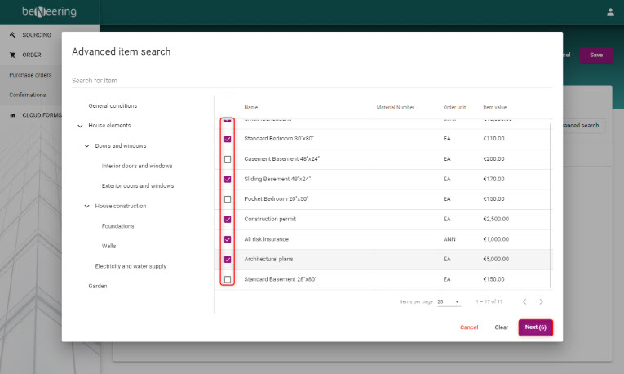The image size is (624, 374).
Task: Deselect the Architectural plans checkbox
Action: tap(228, 260)
